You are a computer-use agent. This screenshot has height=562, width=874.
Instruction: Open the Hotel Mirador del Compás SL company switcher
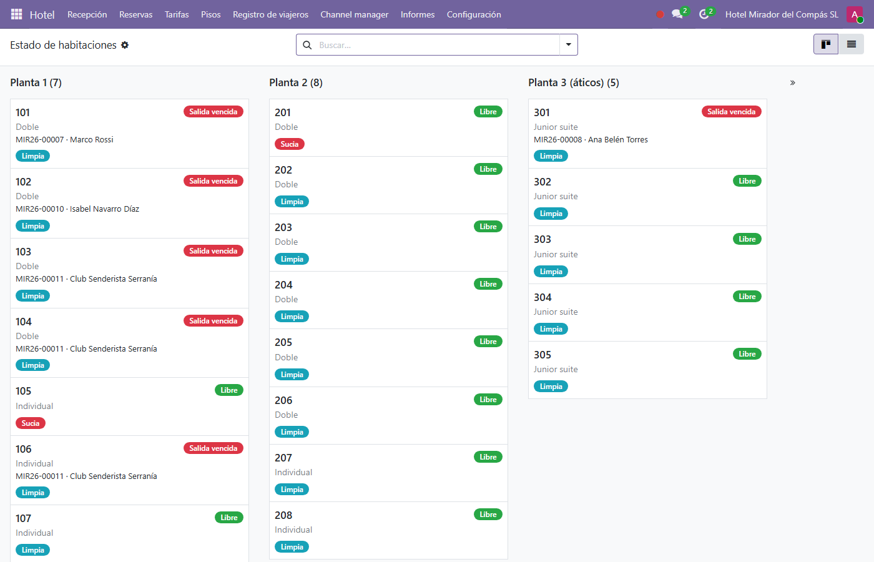(x=782, y=14)
